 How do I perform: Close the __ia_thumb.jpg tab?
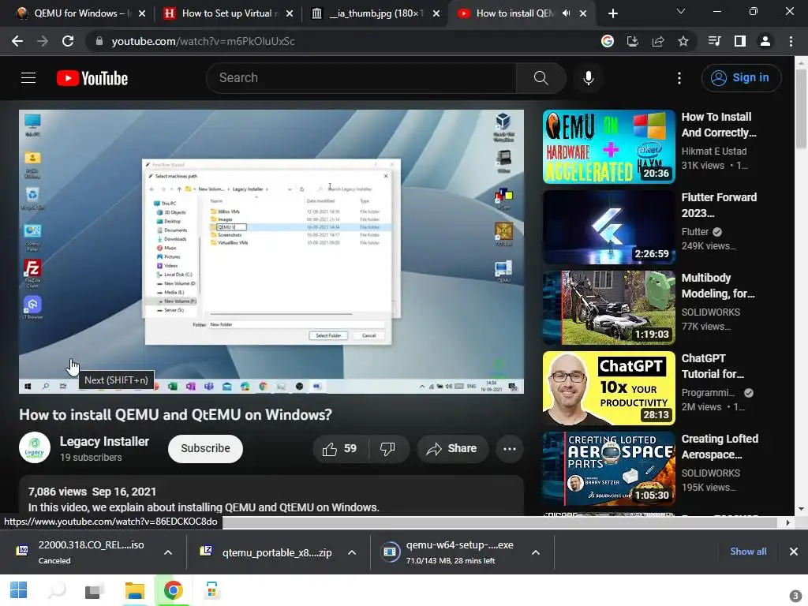(436, 13)
